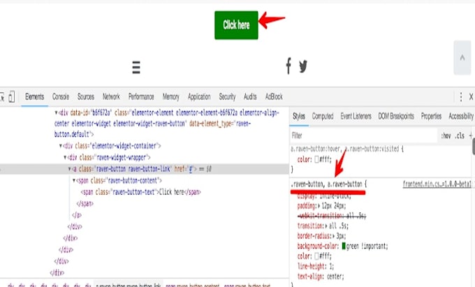
Task: Open the Audits tab
Action: tap(250, 97)
